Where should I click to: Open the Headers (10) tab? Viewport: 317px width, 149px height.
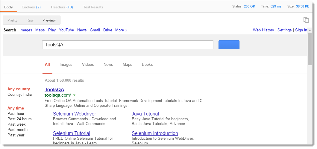point(62,7)
